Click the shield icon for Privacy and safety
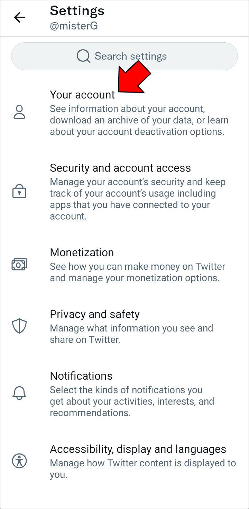Screen dimensions: 249x509 pyautogui.click(x=20, y=326)
